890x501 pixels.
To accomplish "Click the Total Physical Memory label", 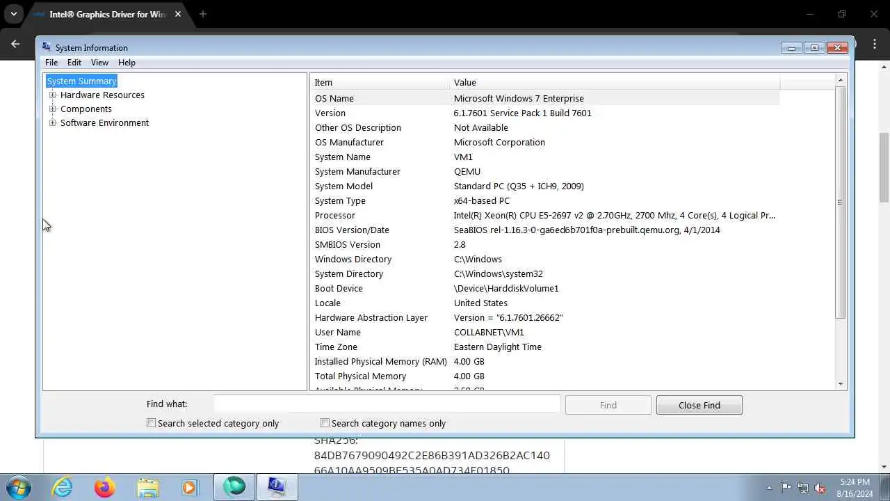I will coord(360,376).
